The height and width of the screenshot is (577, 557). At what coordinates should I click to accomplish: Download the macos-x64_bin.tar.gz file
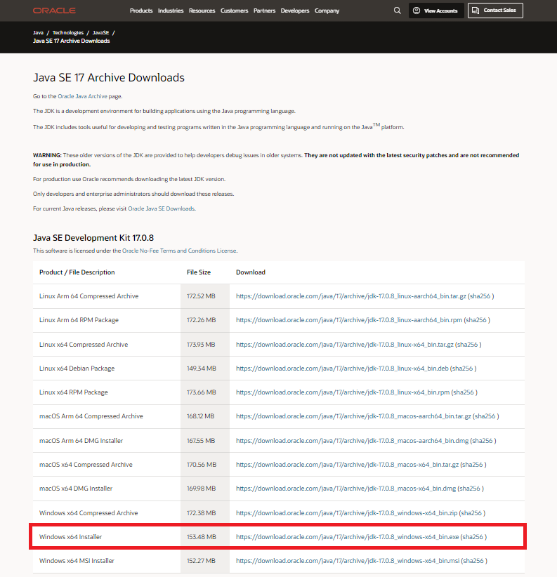click(x=347, y=465)
